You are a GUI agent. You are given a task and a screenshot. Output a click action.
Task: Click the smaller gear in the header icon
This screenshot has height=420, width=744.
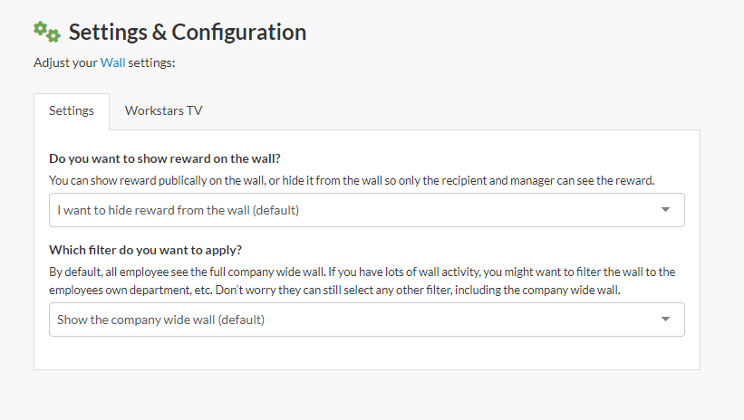pos(53,36)
